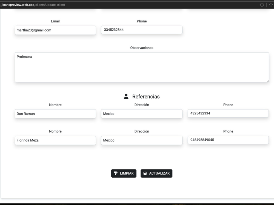Bookmark page with the star icon
The width and height of the screenshot is (274, 205).
point(271,5)
